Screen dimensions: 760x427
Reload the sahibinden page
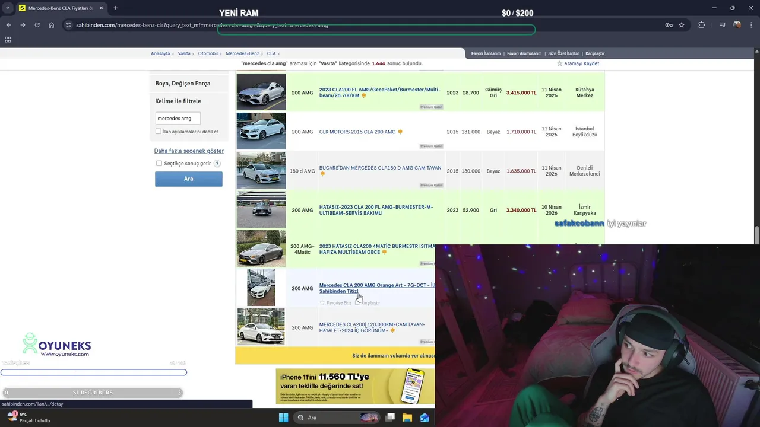click(x=37, y=25)
